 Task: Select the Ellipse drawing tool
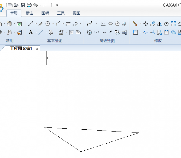pyautogui.click(x=110, y=24)
